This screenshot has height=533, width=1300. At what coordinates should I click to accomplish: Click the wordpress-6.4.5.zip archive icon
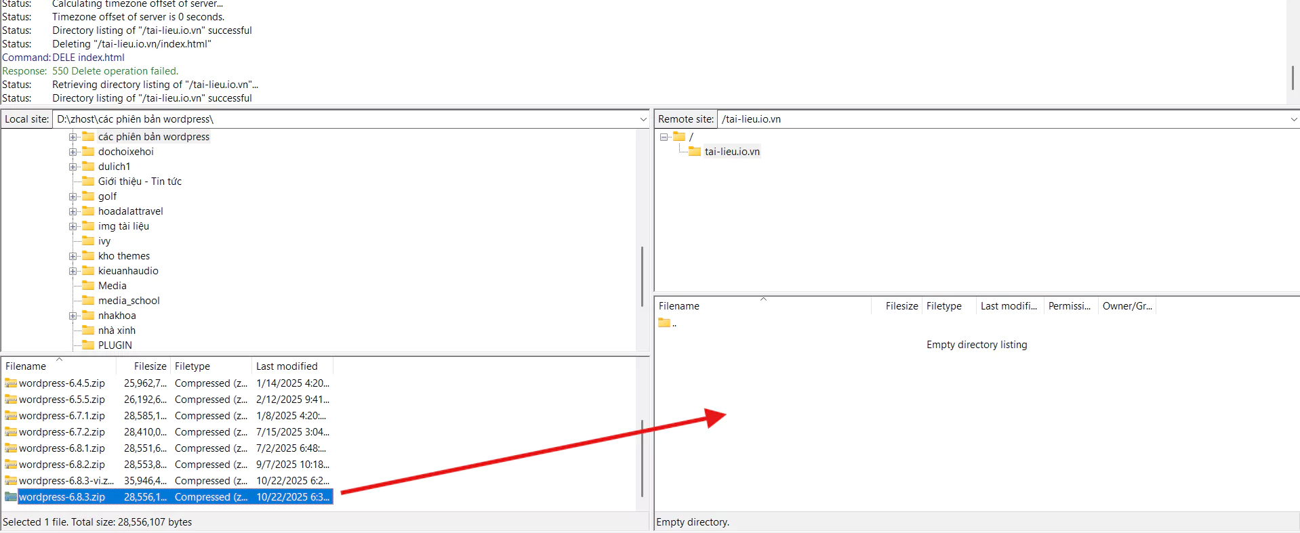[x=11, y=383]
